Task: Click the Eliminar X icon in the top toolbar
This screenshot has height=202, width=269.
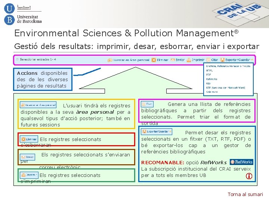Action: pos(154,60)
